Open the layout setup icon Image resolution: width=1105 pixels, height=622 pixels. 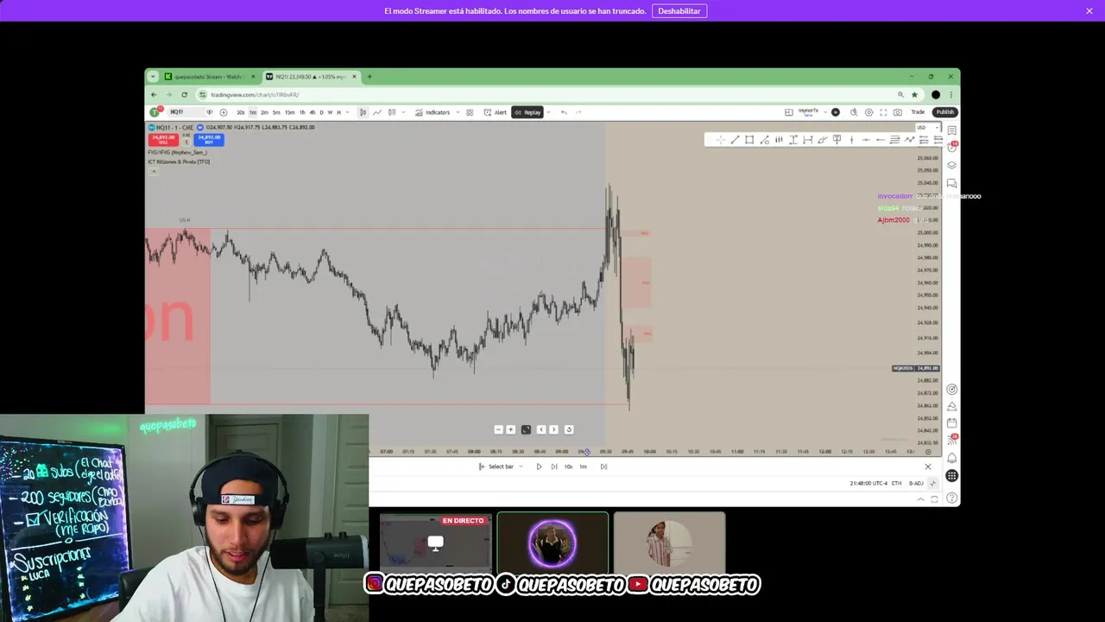click(x=789, y=112)
